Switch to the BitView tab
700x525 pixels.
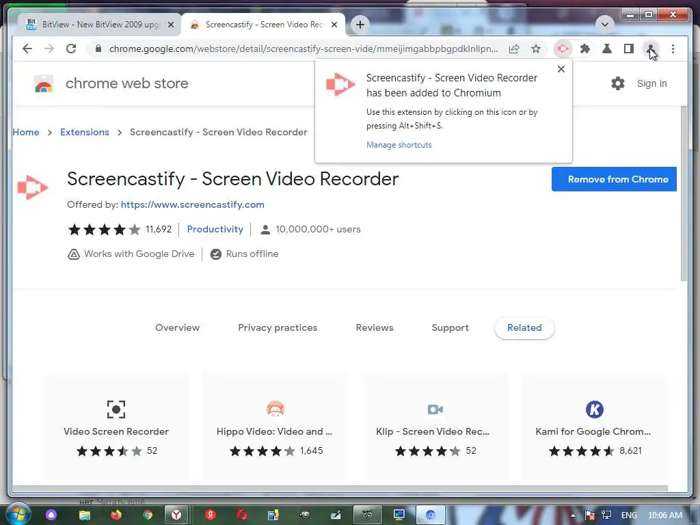point(100,25)
